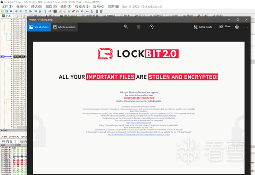Open the 帮助(H) menu
This screenshot has width=255, height=175.
(x=114, y=6)
